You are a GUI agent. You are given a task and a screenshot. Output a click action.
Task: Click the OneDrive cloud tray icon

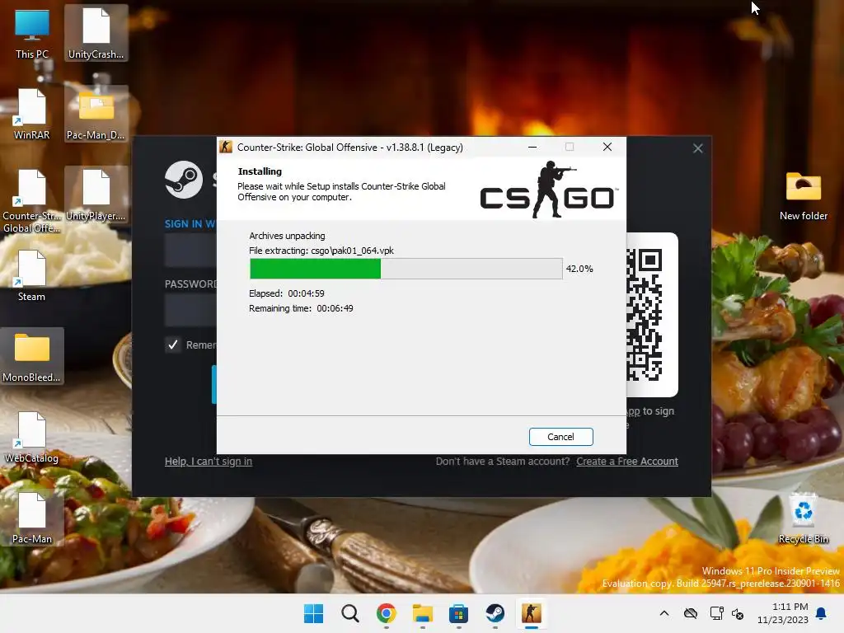[x=691, y=613]
